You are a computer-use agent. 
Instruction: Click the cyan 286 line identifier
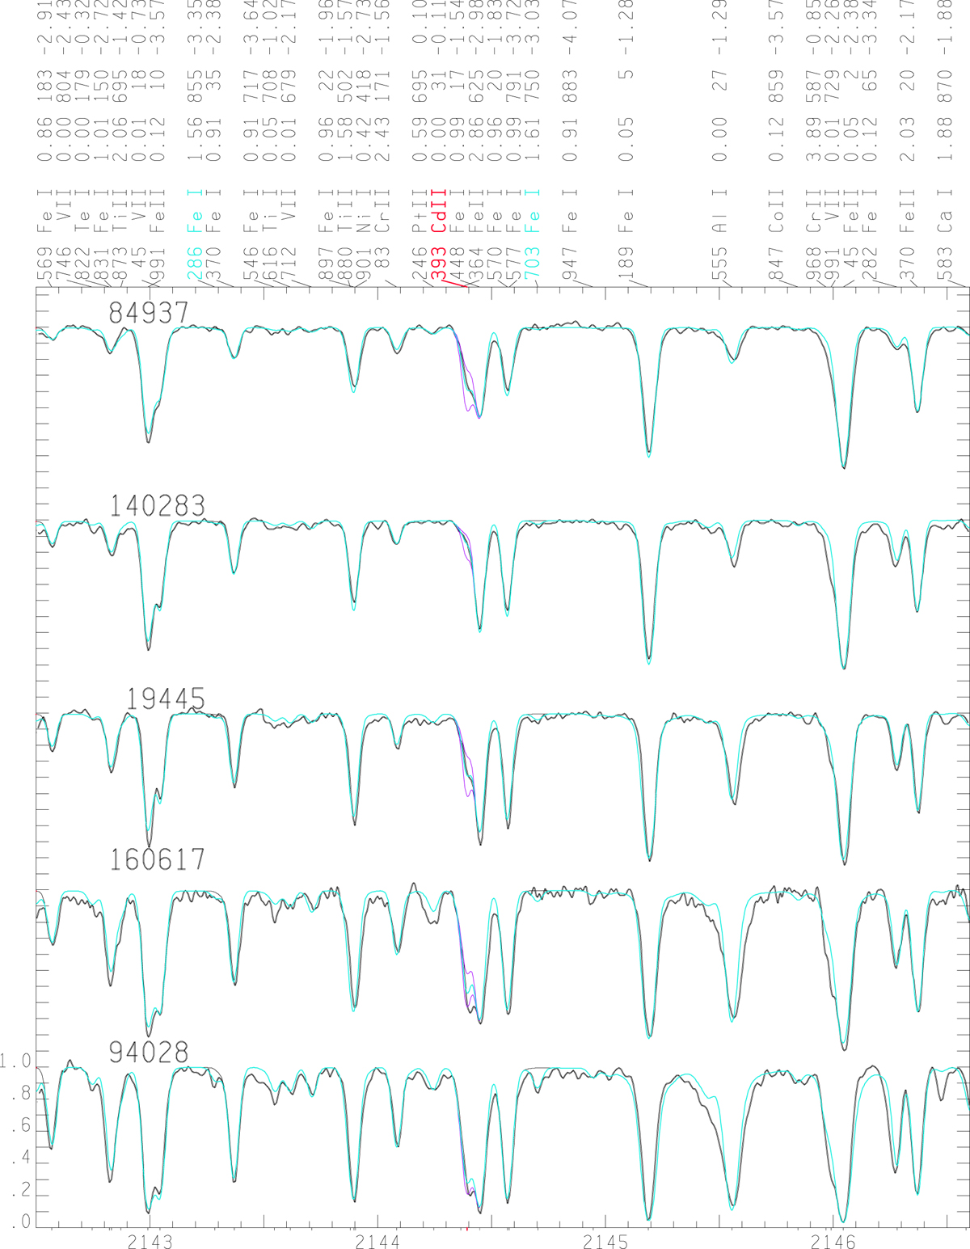pos(194,264)
